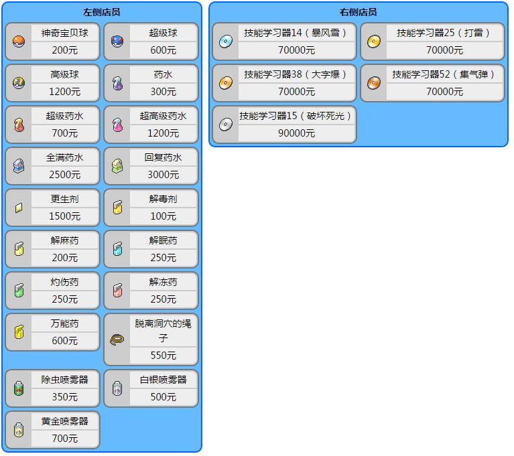514x456 pixels.
Task: Click the 高级球 item name
Action: coord(65,74)
